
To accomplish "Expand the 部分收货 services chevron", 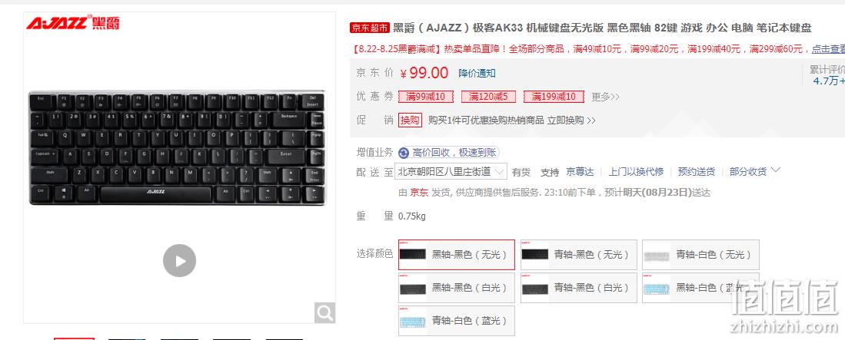I will 776,170.
